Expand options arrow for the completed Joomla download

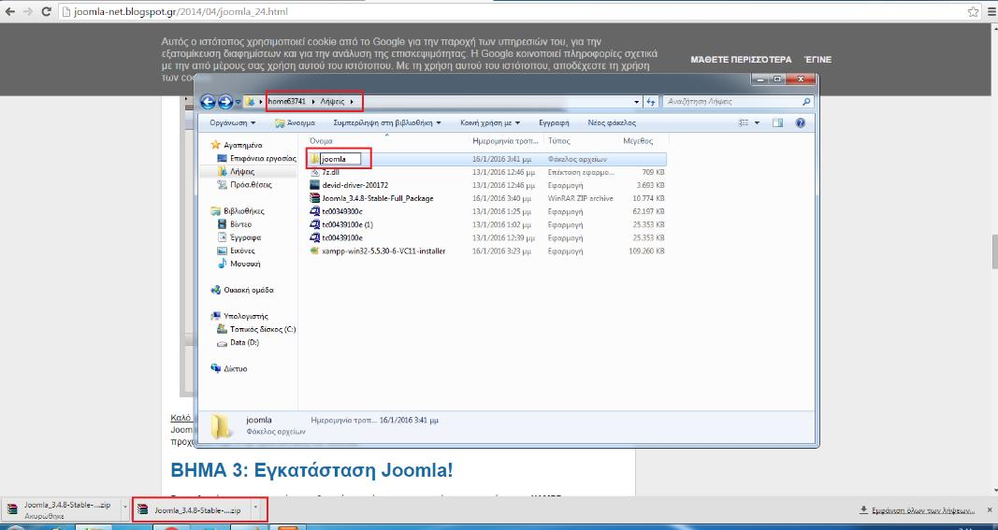click(256, 508)
